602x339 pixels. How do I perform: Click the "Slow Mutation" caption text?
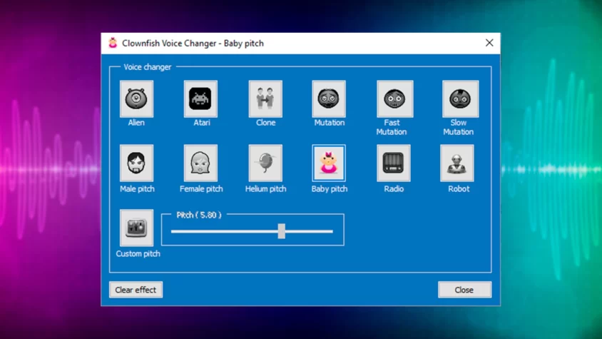(x=459, y=127)
